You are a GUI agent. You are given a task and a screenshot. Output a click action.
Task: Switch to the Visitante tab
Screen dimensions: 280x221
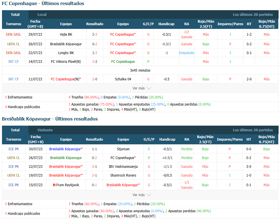45,130
